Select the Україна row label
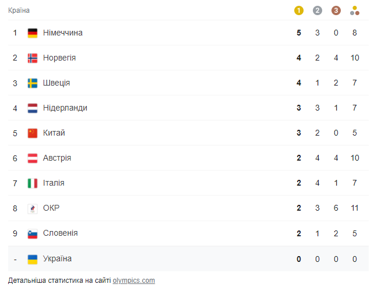This screenshot has width=378, height=291. (58, 258)
